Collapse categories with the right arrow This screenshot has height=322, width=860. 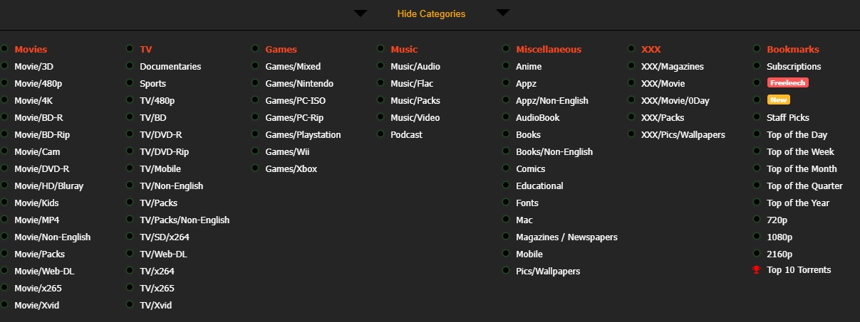click(x=503, y=13)
